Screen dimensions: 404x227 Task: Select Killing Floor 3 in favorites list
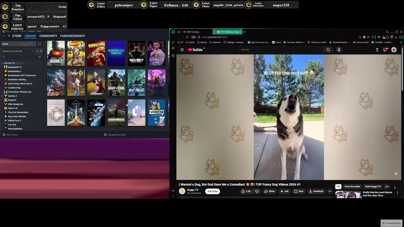click(x=14, y=120)
